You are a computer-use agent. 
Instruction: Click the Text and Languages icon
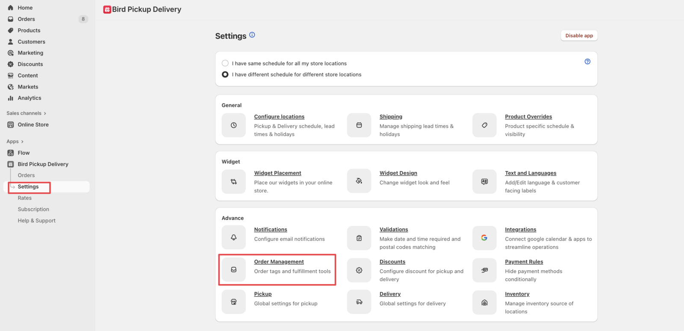pos(484,182)
